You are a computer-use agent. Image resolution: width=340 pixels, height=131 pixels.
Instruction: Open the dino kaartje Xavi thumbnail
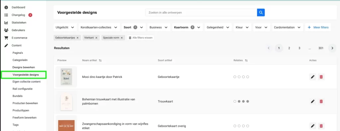tap(66, 77)
